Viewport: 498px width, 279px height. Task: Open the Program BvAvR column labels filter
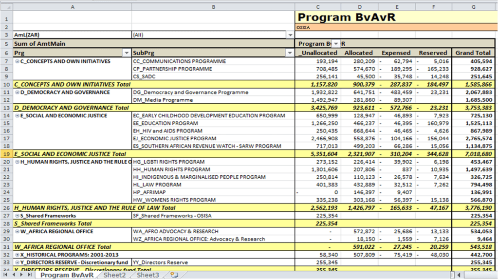pos(336,44)
